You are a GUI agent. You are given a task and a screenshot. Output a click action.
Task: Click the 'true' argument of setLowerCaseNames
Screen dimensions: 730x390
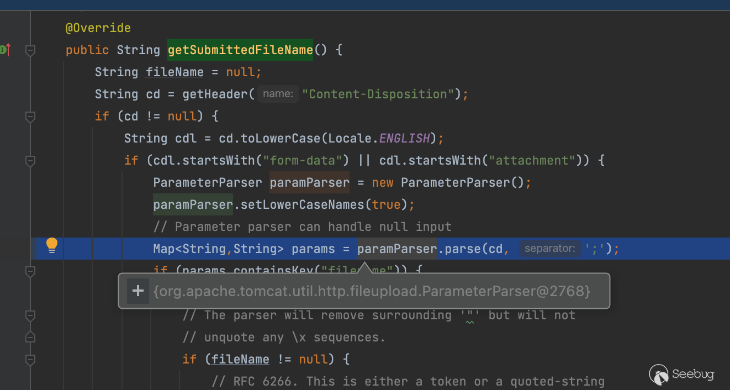point(386,204)
